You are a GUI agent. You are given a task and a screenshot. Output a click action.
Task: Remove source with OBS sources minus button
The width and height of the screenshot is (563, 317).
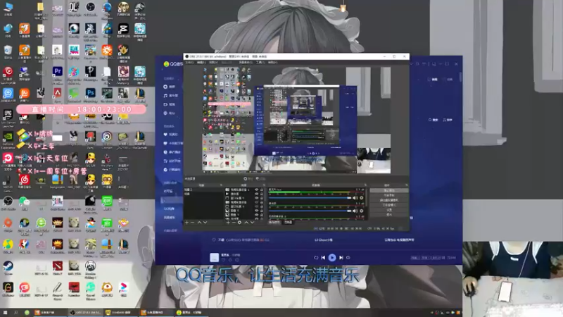[234, 223]
